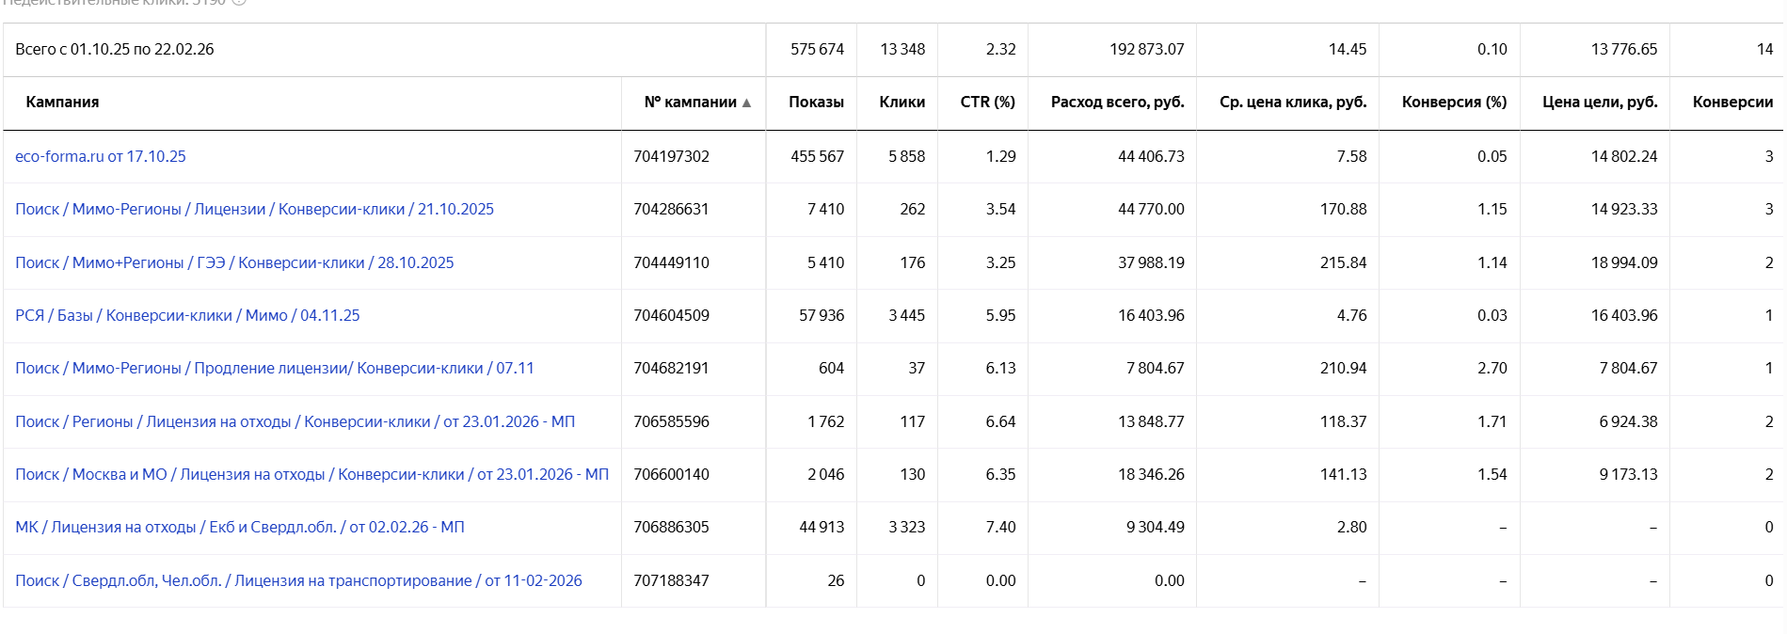Open the Поиск / Регионы Лицензия на отходы campaign

(x=295, y=421)
